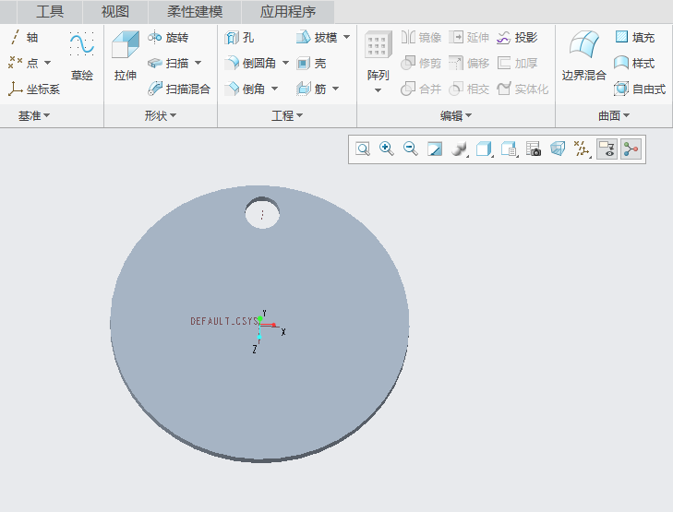The image size is (673, 512).
Task: Launch the 拉伸 extrude tool
Action: [x=126, y=56]
